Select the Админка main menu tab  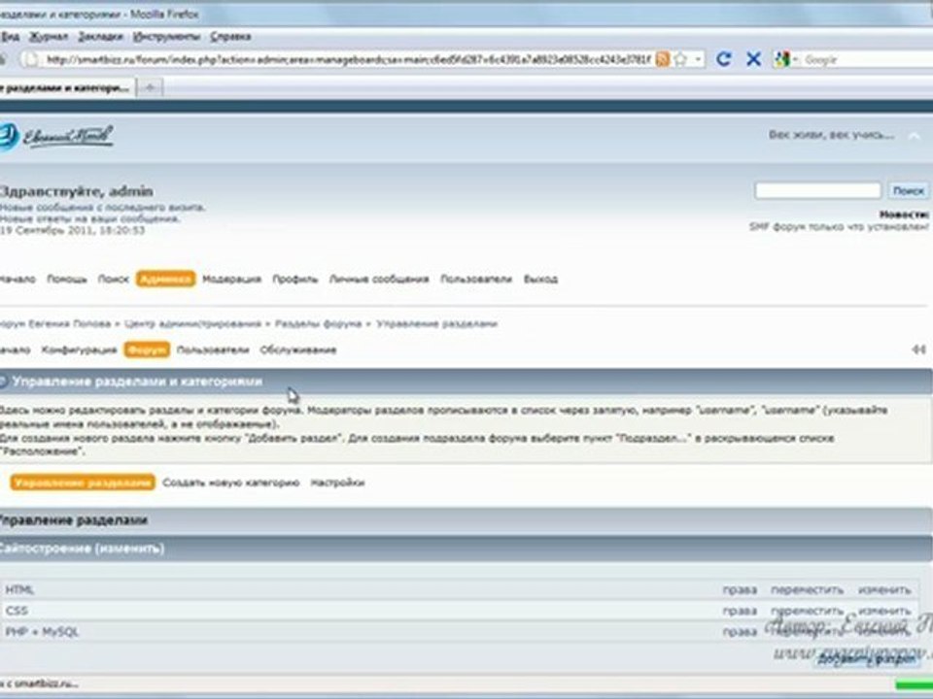coord(165,279)
